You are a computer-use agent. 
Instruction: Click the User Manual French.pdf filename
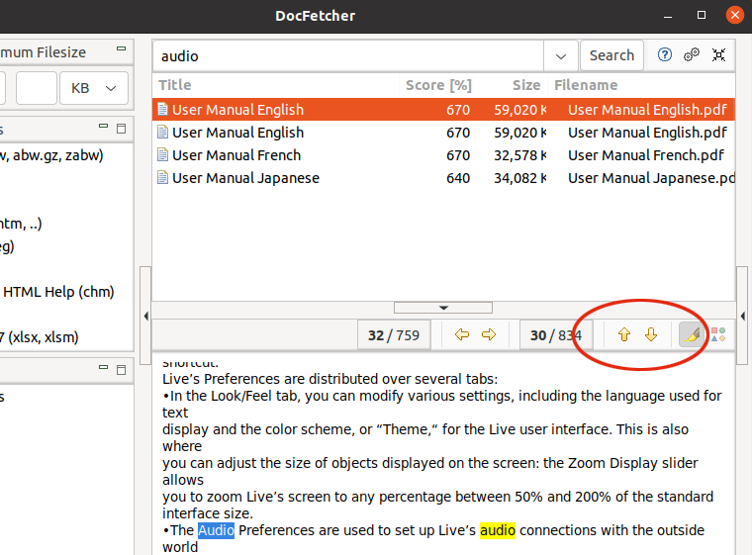pos(646,155)
